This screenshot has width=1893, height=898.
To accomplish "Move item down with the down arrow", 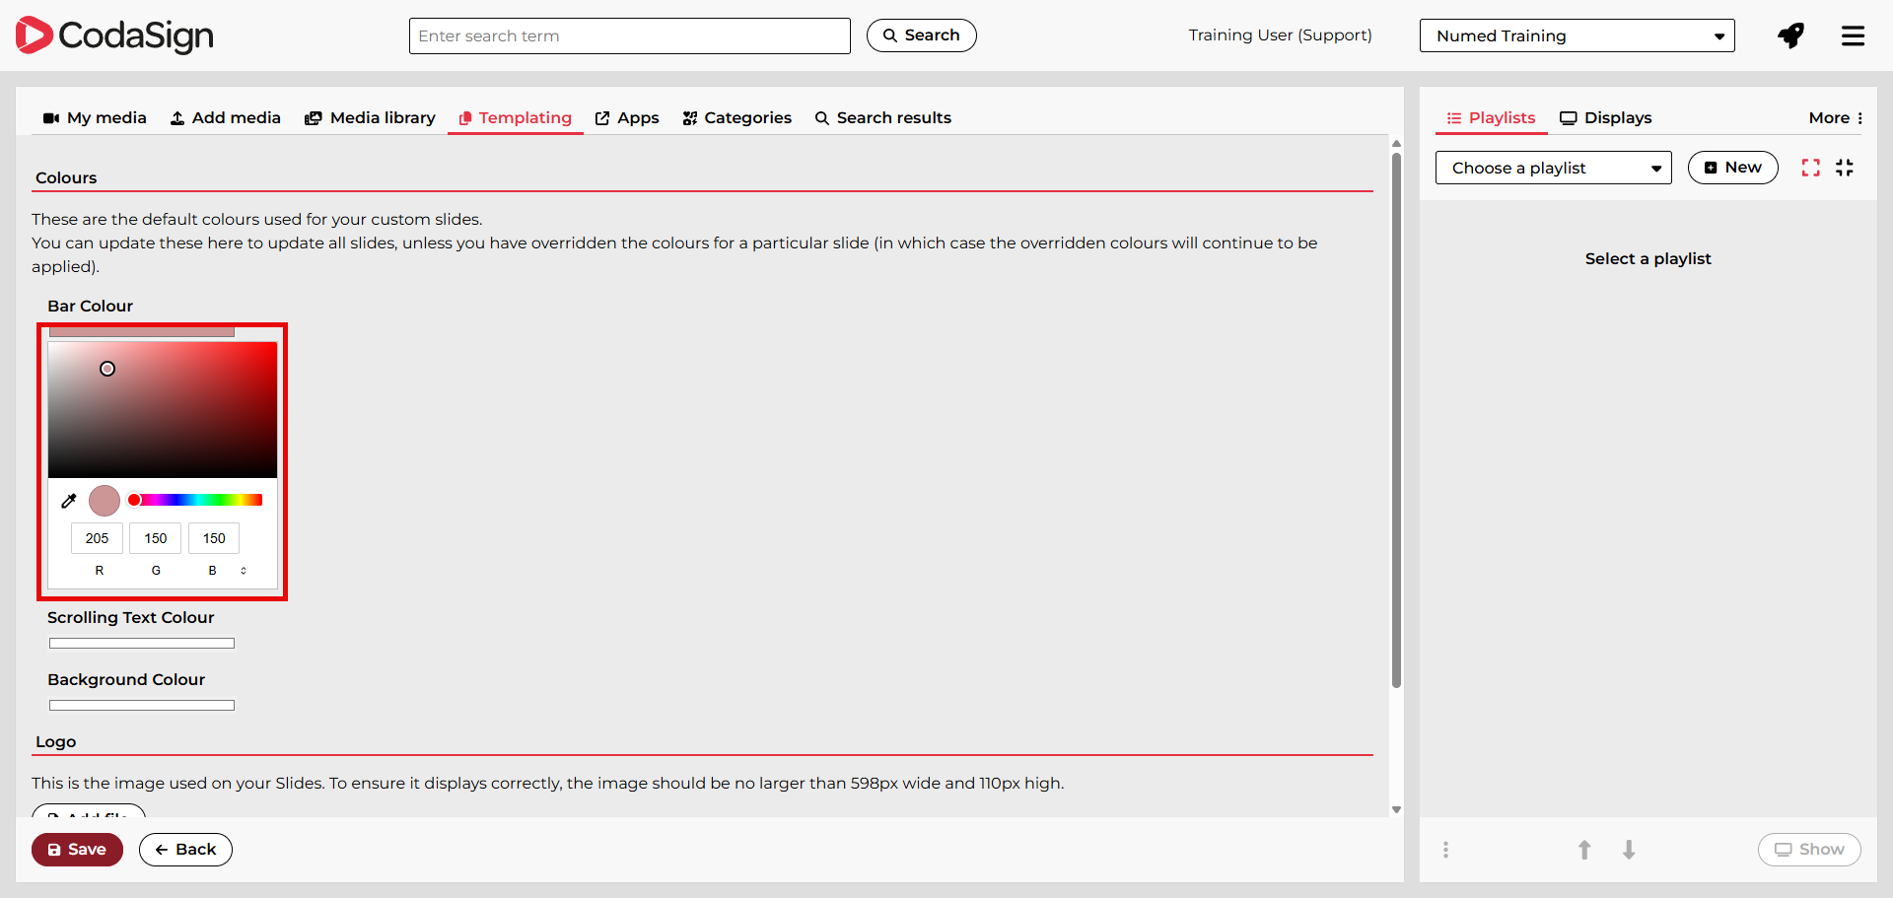I will 1629,850.
